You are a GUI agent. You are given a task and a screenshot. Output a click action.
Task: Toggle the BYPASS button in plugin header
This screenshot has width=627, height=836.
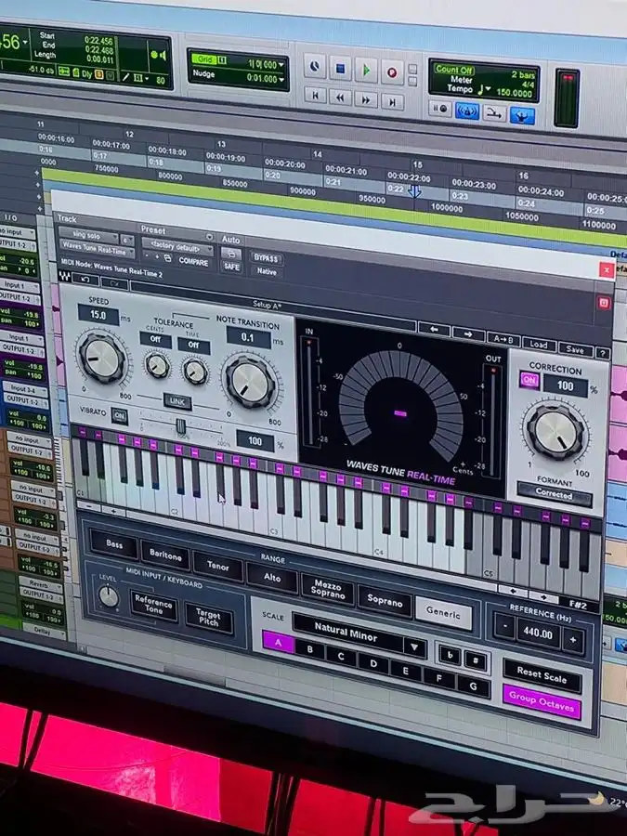pos(266,258)
